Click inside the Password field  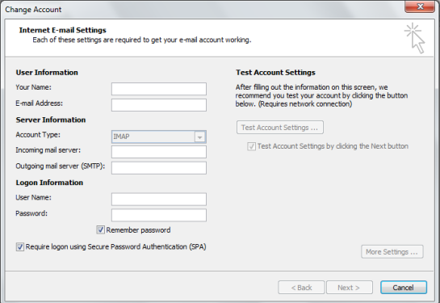pos(159,215)
